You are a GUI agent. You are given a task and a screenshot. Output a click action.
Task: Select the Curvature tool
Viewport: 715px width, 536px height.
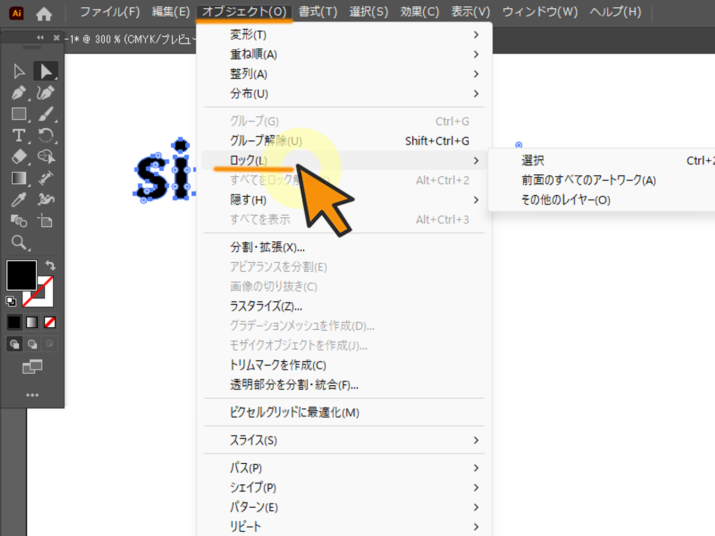46,93
